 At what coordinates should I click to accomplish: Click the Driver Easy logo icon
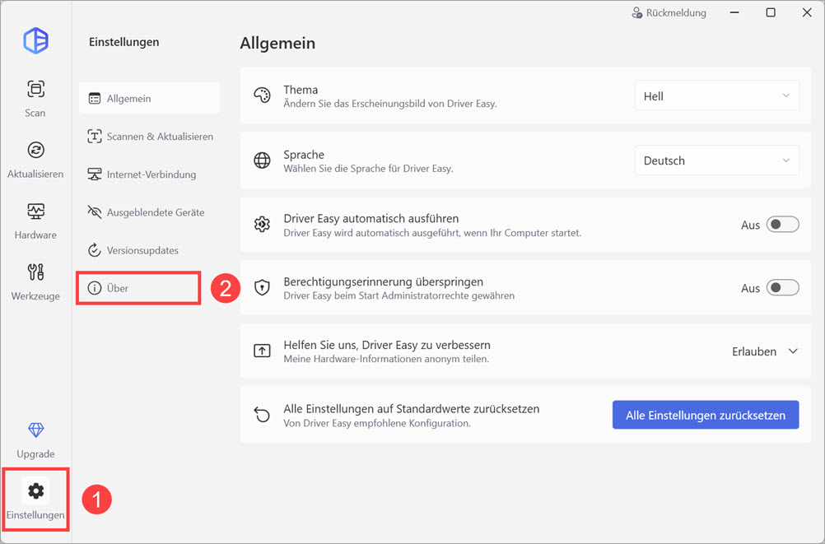tap(35, 40)
